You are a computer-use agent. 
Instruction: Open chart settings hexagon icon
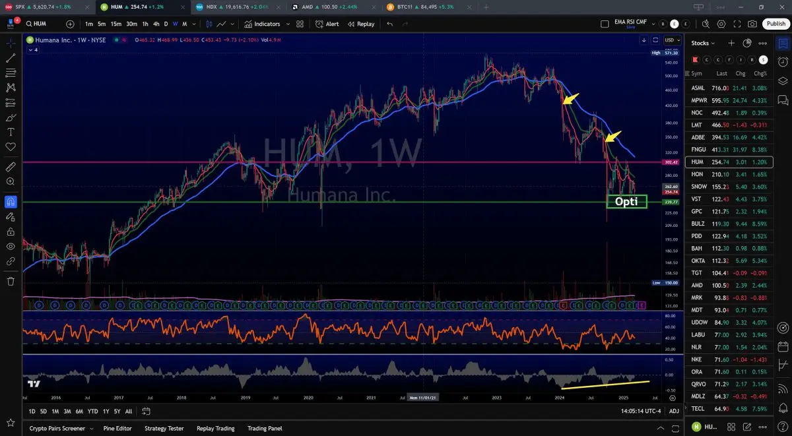(x=721, y=24)
